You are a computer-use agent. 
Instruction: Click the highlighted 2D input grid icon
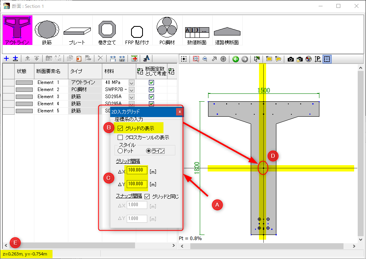[327, 59]
